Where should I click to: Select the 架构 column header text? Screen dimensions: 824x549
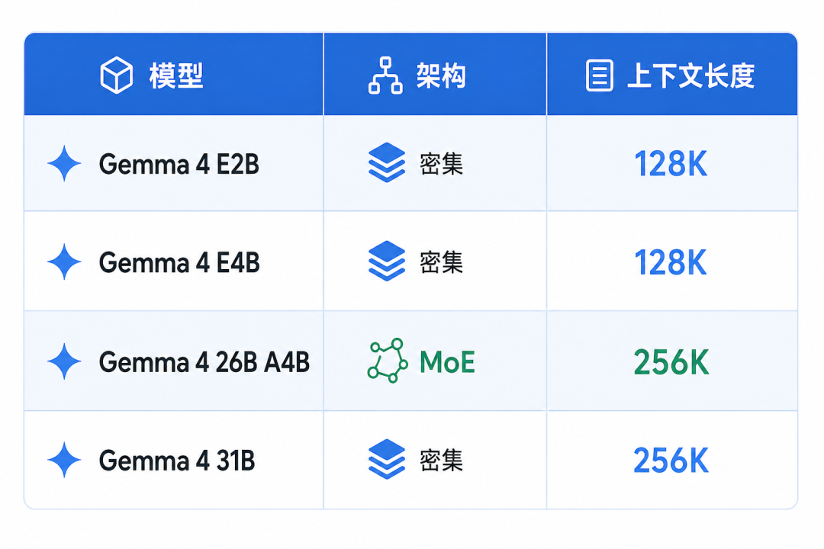[441, 75]
